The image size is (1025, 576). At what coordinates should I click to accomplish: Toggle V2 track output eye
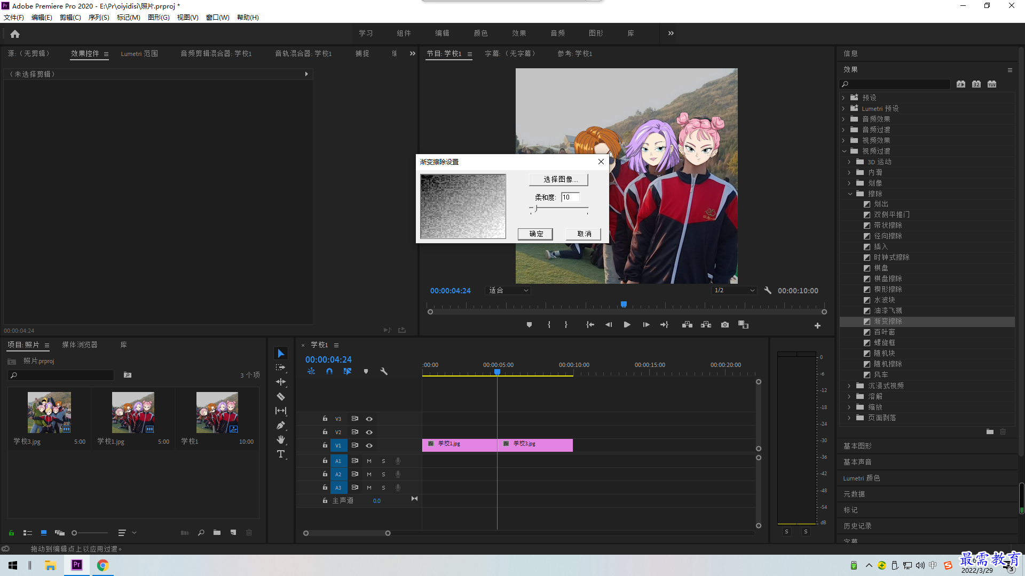point(369,432)
